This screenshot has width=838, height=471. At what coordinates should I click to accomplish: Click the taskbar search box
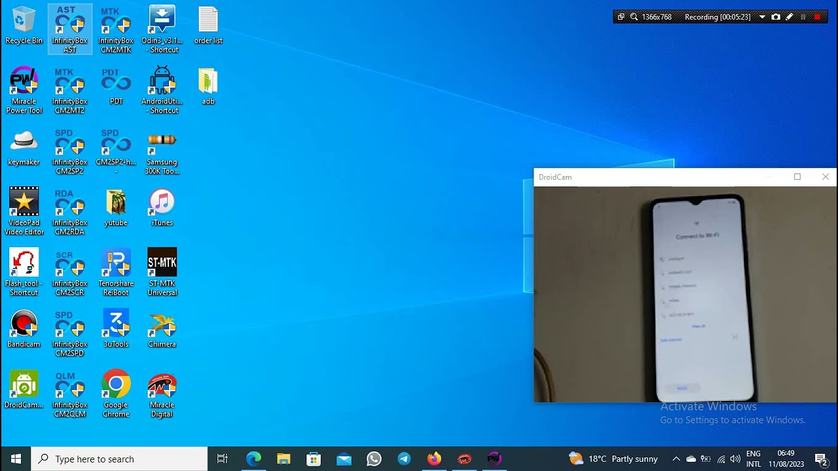120,459
